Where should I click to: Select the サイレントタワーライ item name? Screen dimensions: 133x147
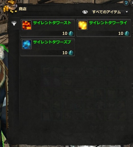click(108, 23)
